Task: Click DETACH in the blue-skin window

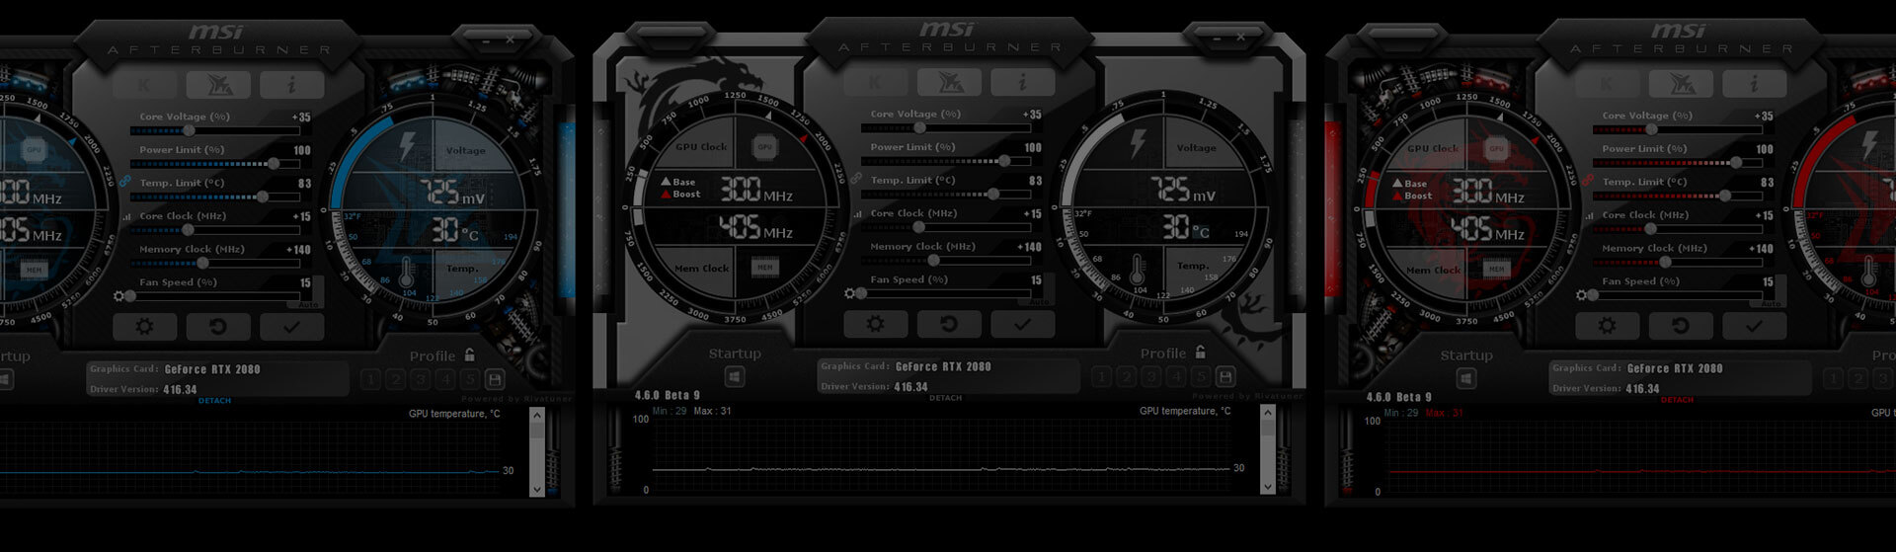Action: click(x=214, y=401)
